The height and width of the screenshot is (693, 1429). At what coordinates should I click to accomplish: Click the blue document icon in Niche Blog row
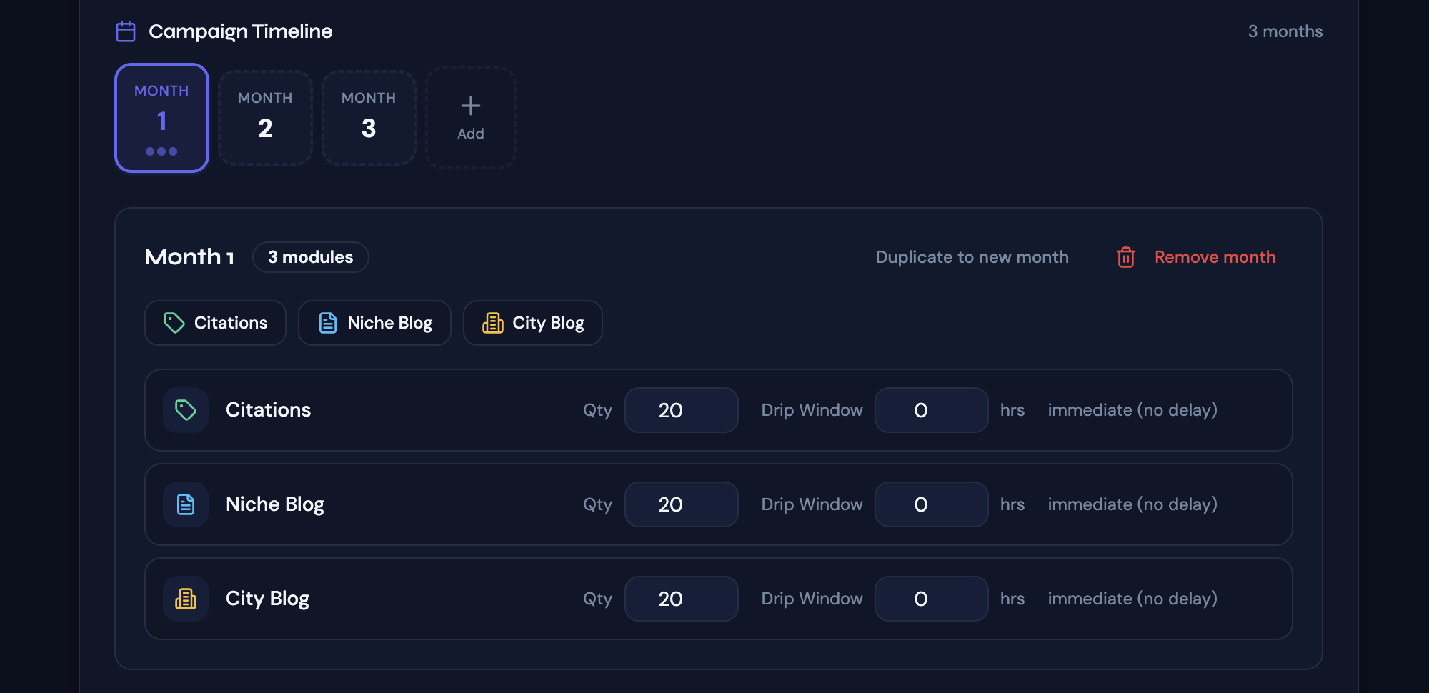point(186,504)
